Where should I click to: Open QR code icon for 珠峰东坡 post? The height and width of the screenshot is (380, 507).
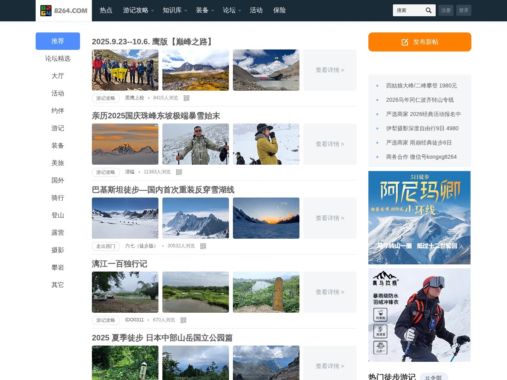[x=179, y=172]
